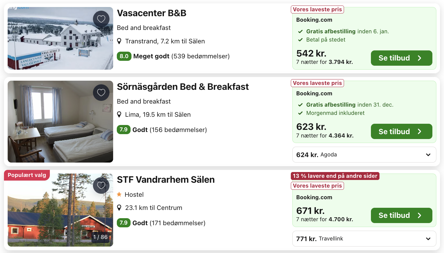Toggle the Gratis afbestilling checkmark on Sörnäsgården
The image size is (444, 253).
(301, 105)
